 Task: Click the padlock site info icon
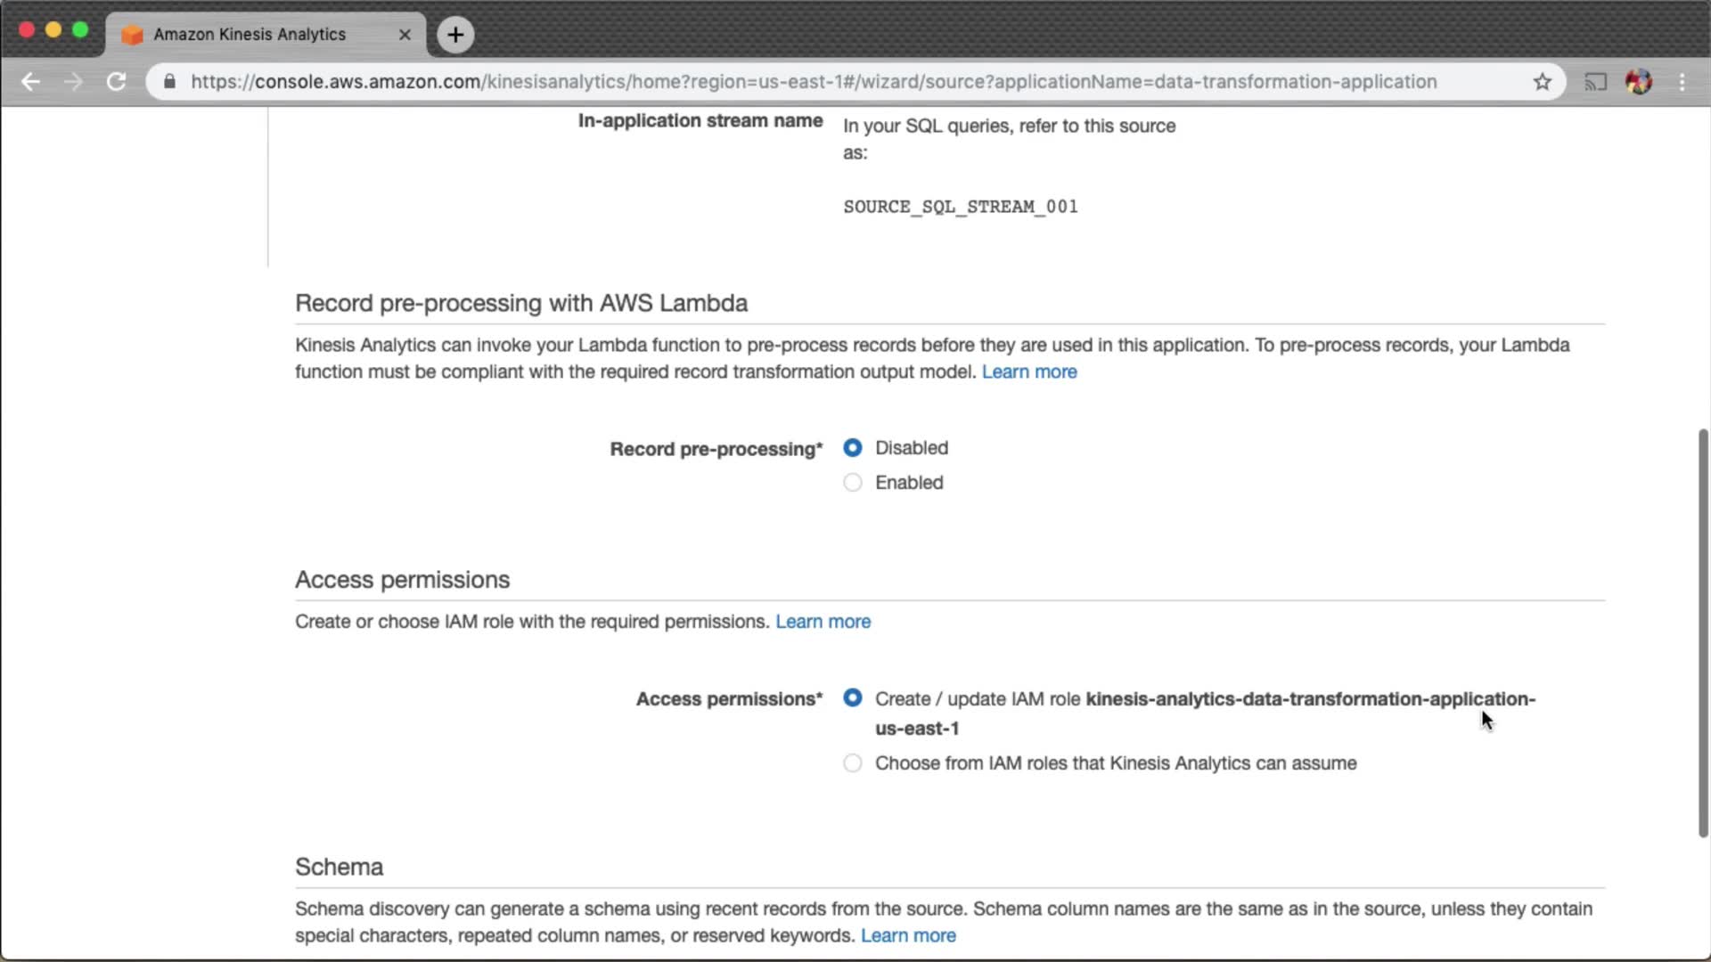click(x=169, y=82)
